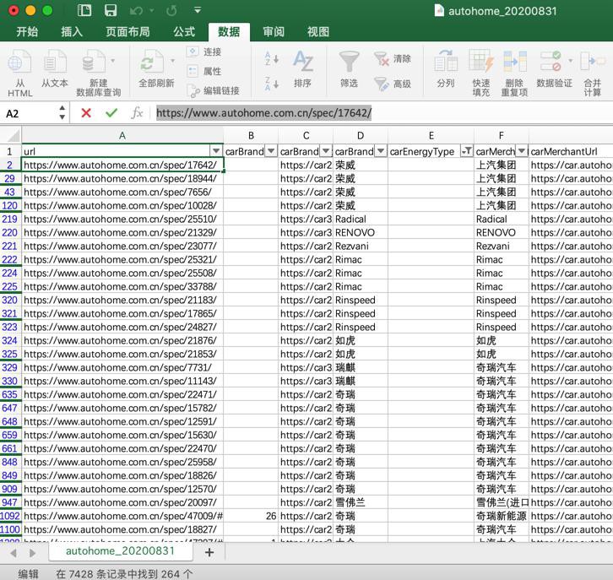Select column A header
The width and height of the screenshot is (613, 580).
(x=122, y=135)
